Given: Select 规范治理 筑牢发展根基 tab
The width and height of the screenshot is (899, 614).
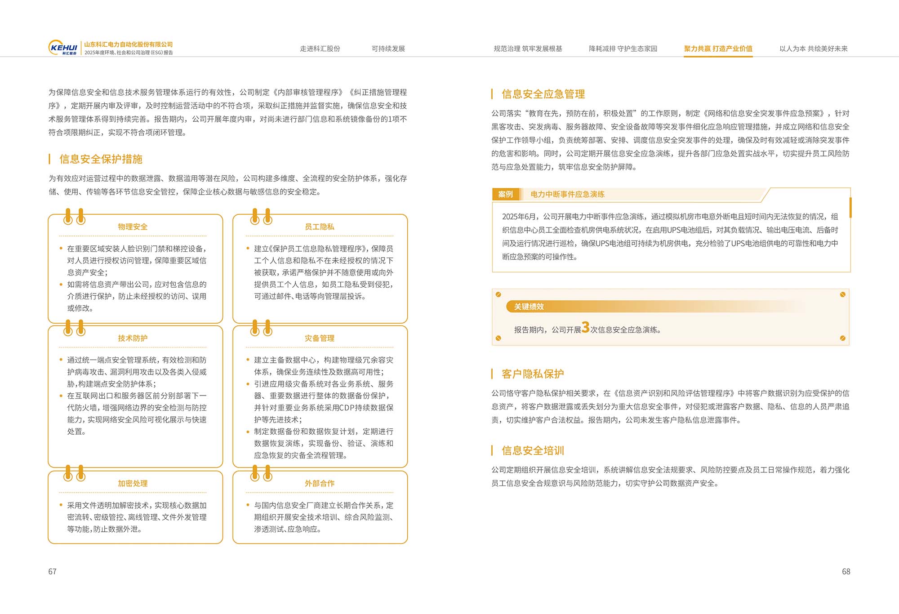Looking at the screenshot, I should tap(528, 49).
